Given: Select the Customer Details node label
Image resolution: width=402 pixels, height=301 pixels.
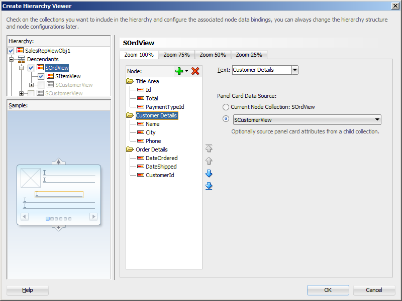Looking at the screenshot, I should coord(156,115).
